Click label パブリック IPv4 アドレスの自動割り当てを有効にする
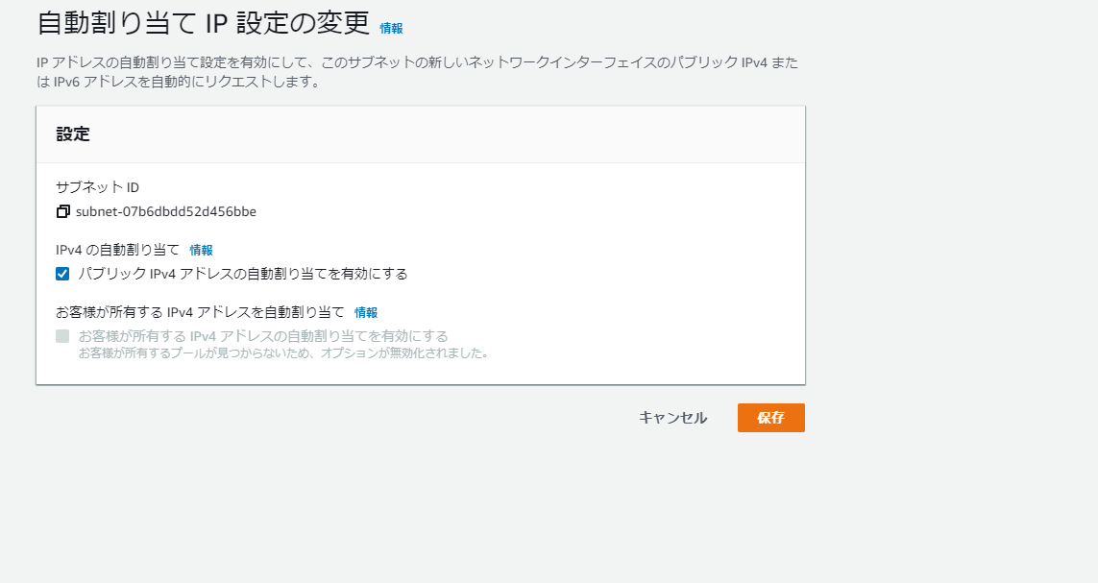The height and width of the screenshot is (583, 1098). point(243,274)
